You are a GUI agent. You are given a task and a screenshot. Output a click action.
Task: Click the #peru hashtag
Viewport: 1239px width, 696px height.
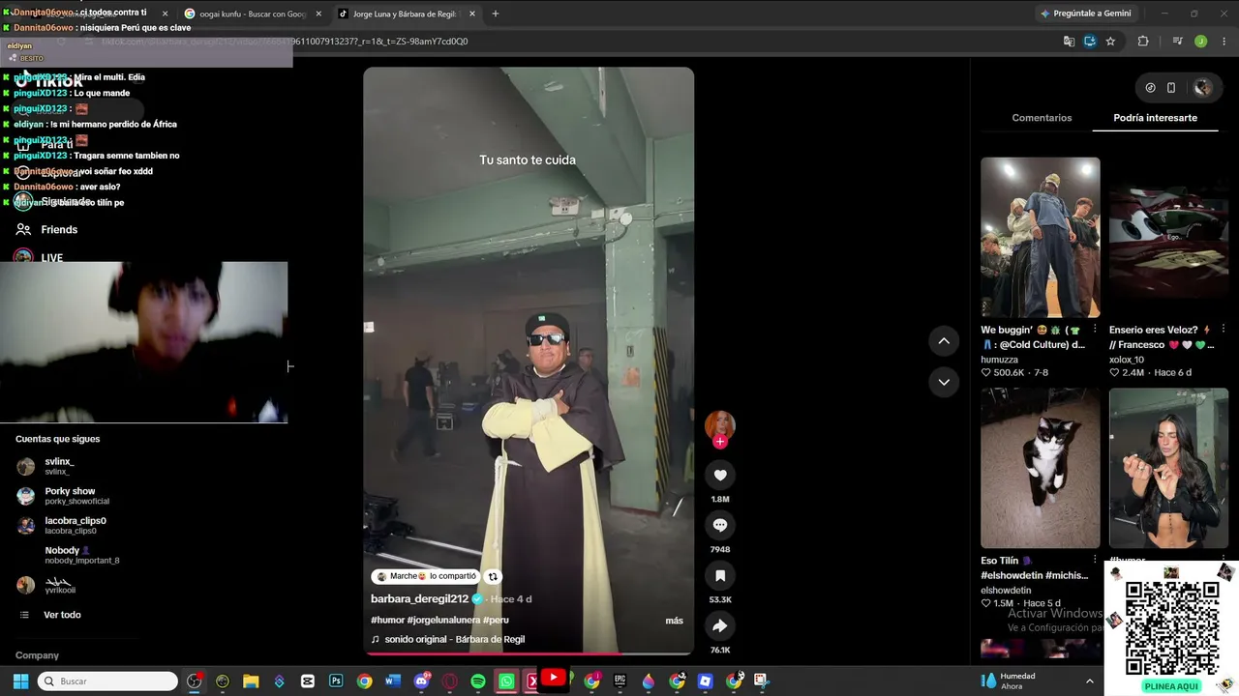[x=496, y=621]
